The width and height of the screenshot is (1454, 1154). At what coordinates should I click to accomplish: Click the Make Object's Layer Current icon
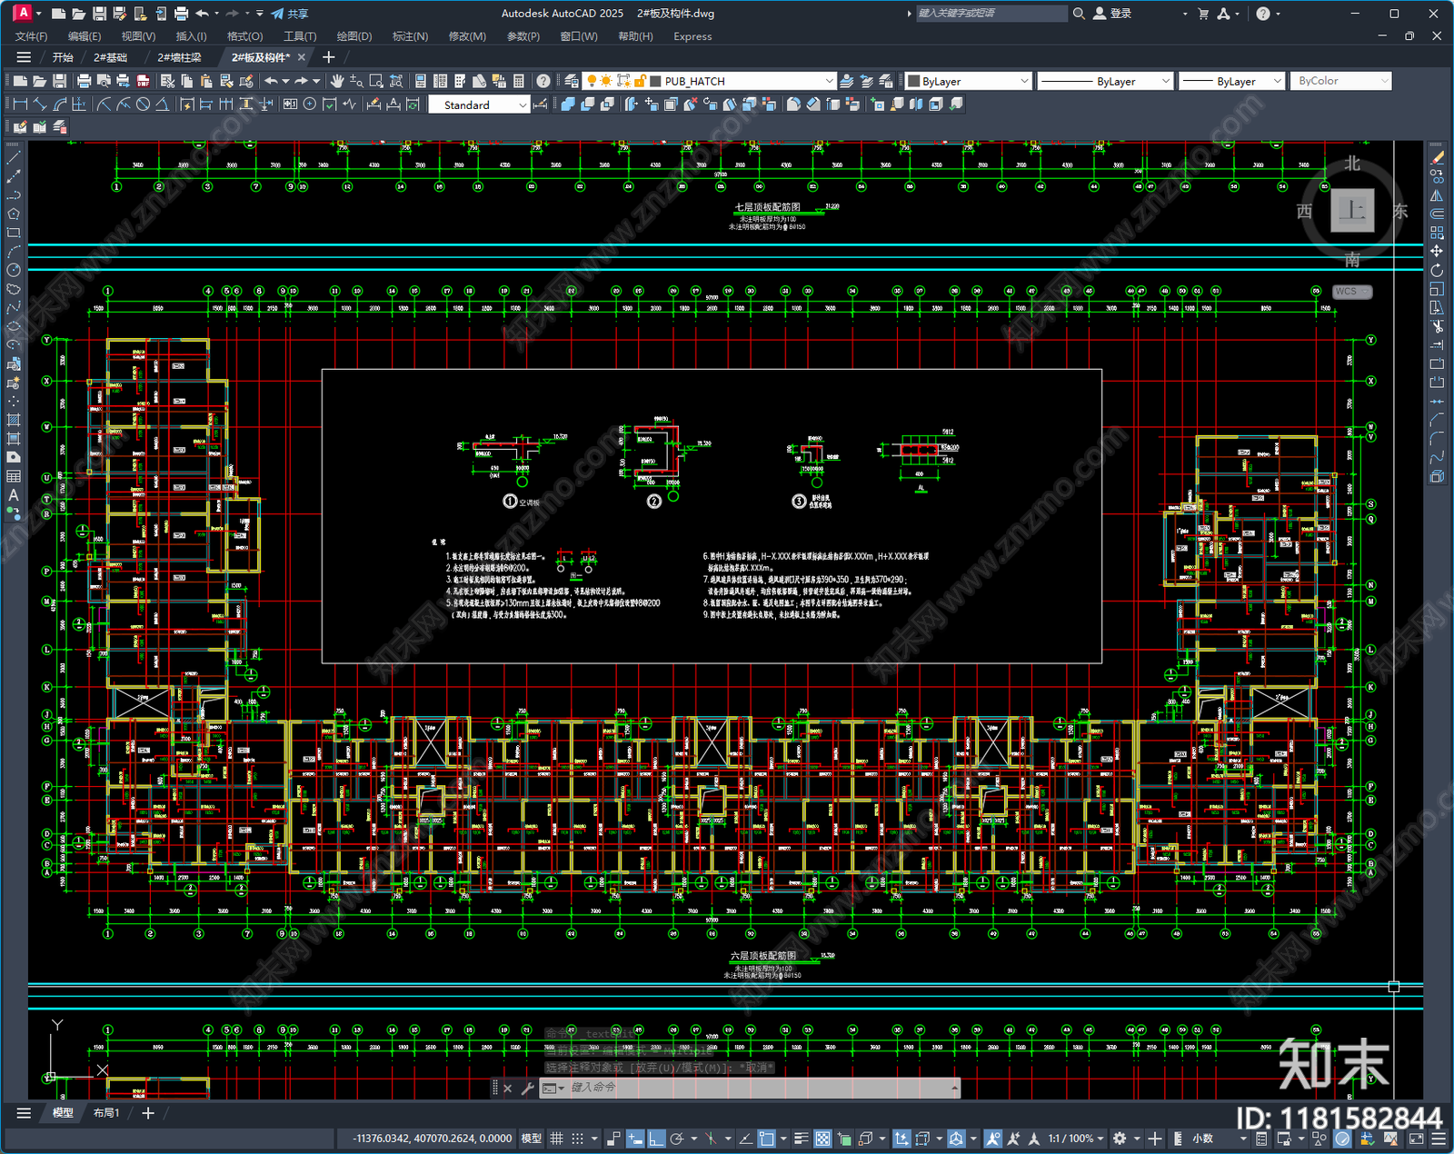(847, 81)
